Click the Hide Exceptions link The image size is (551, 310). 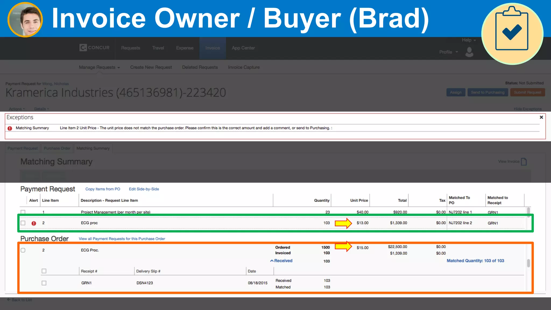pyautogui.click(x=528, y=109)
